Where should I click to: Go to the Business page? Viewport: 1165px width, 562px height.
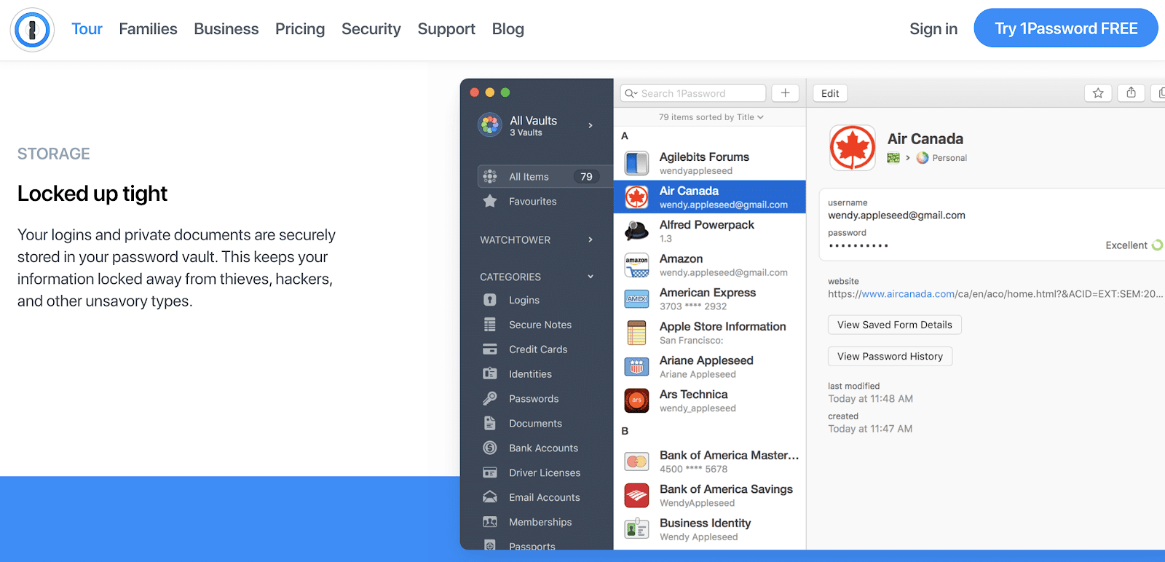(226, 29)
